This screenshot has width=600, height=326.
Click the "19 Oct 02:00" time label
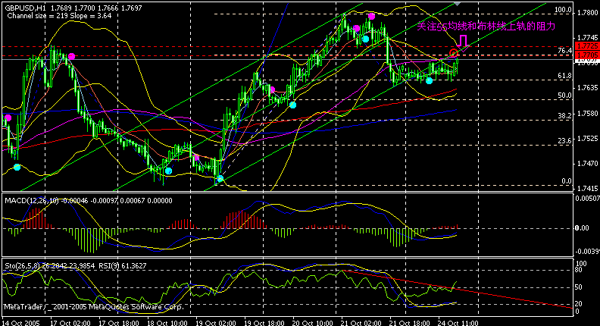click(x=216, y=323)
